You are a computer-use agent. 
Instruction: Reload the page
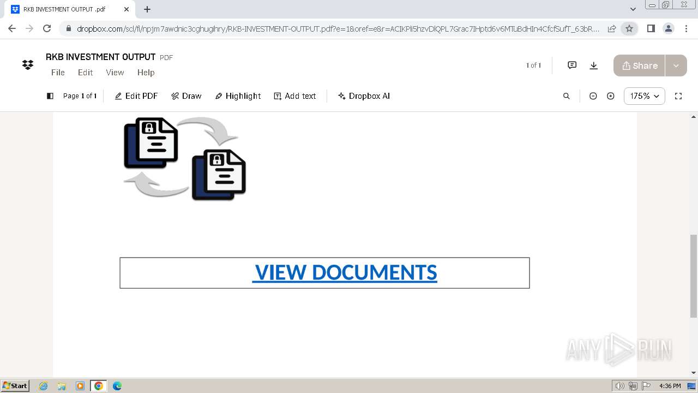[x=47, y=28]
